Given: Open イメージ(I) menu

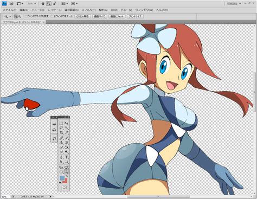Looking at the screenshot, I should 38,10.
